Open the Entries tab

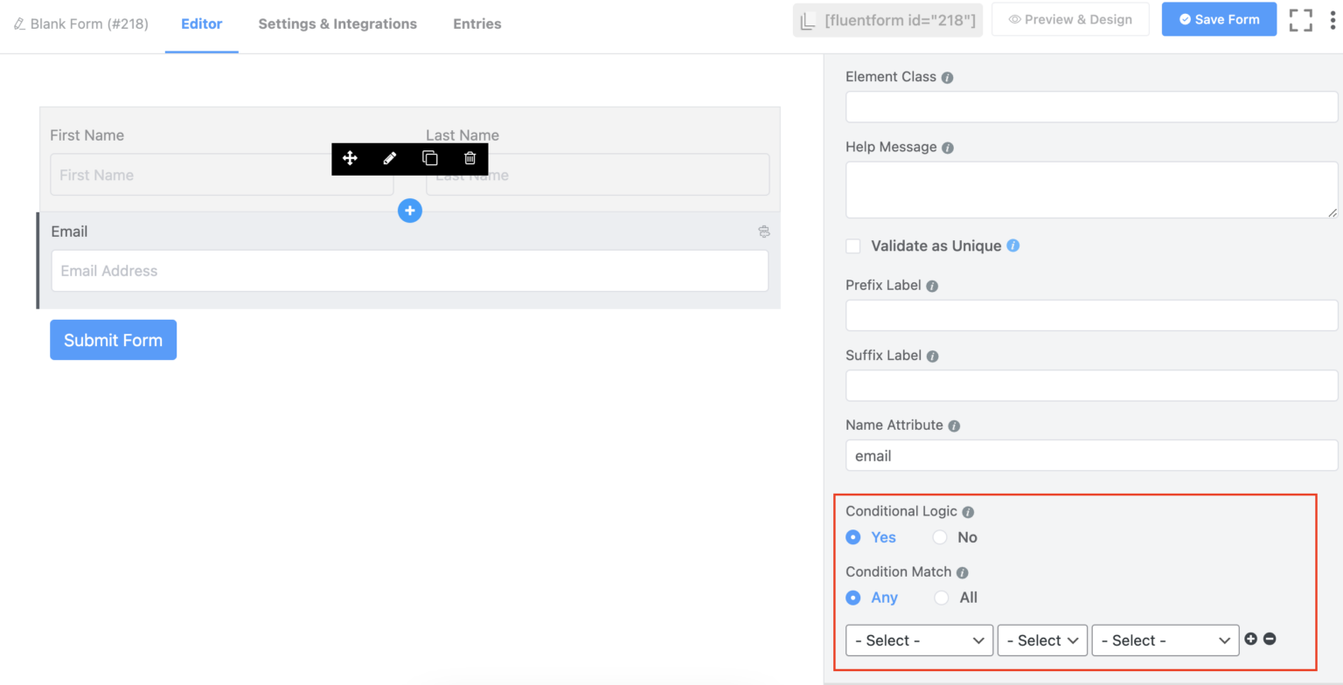[477, 24]
